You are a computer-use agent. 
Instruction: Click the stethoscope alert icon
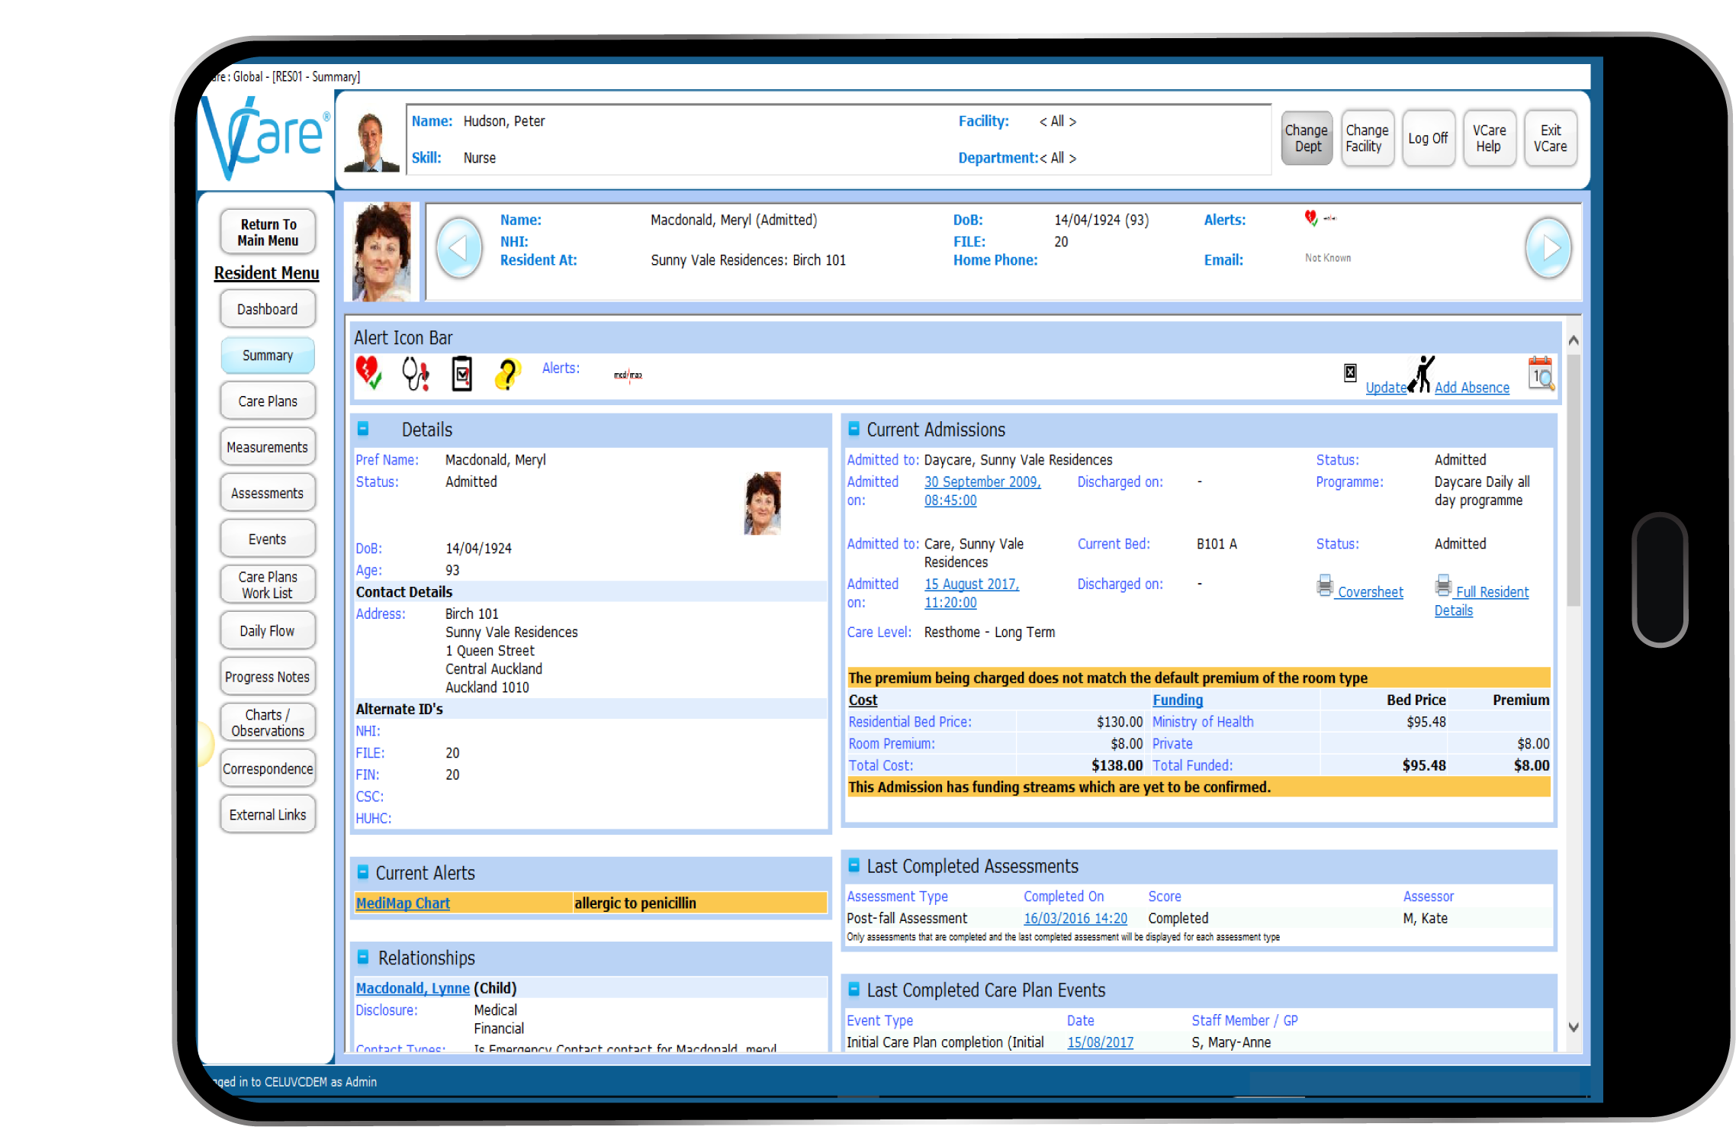pyautogui.click(x=416, y=374)
